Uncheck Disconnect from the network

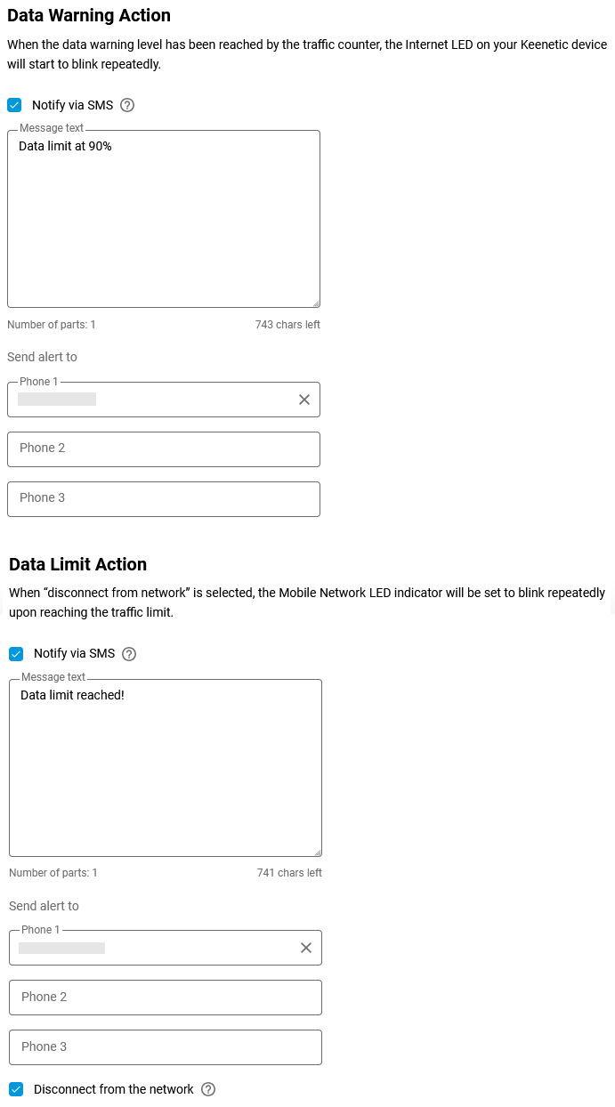16,1089
